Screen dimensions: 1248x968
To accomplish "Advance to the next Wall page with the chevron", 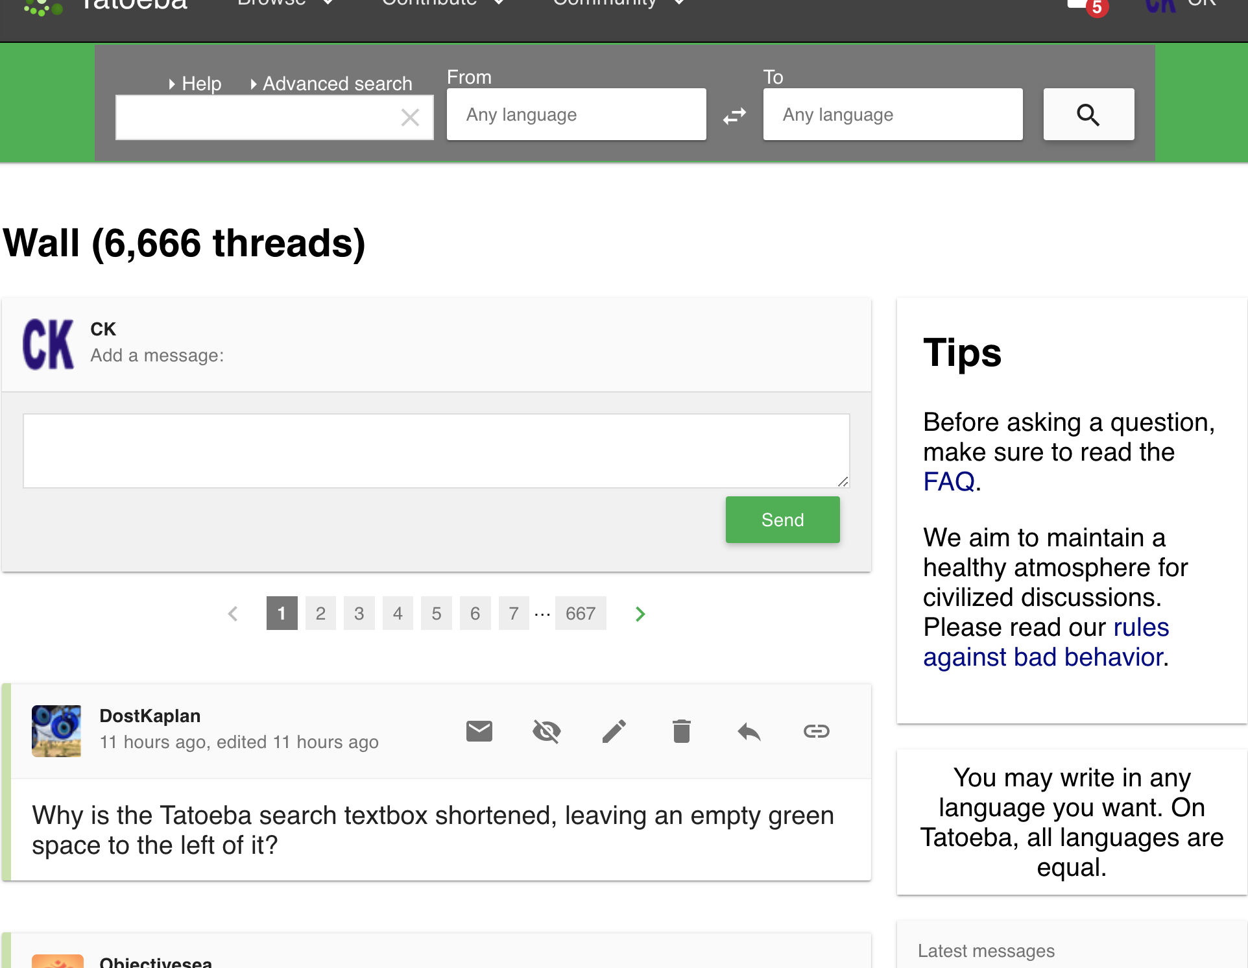I will (x=640, y=613).
